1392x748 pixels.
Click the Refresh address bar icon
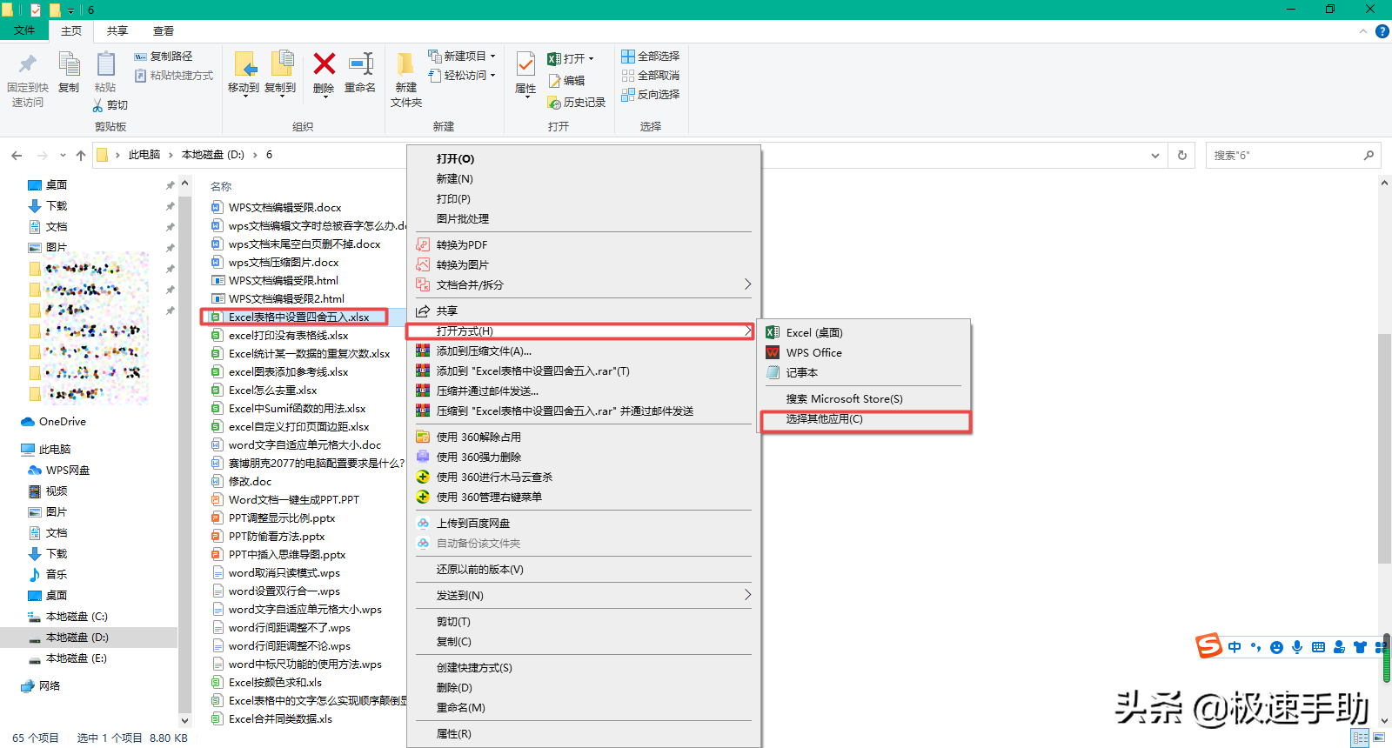[x=1181, y=156]
